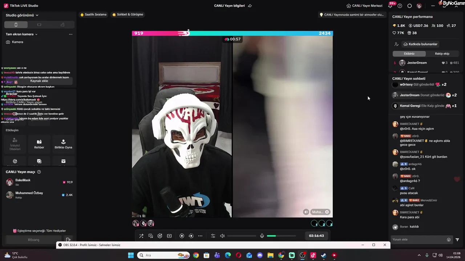Click the user icon left of Katkıda bulunanlar
465x261 pixels.
coord(396,44)
